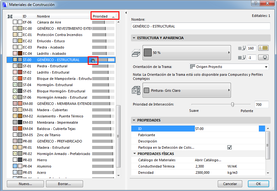This screenshot has height=191, width=277.
Task: Click the cut-fill pattern icon beside 50 %
Action: [x=136, y=53]
